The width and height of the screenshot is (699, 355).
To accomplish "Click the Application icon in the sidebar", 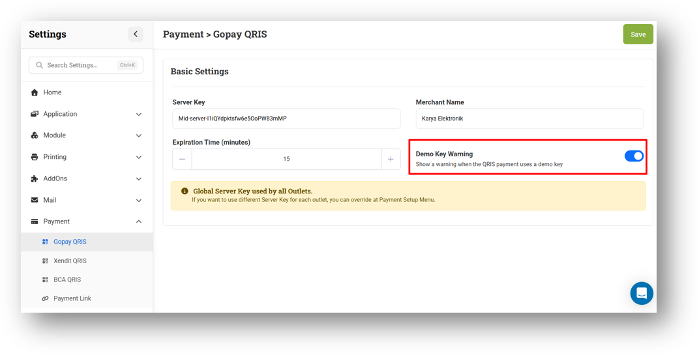I will [35, 114].
